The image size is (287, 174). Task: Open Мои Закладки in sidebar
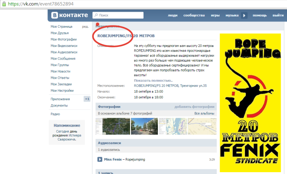[x=61, y=84]
